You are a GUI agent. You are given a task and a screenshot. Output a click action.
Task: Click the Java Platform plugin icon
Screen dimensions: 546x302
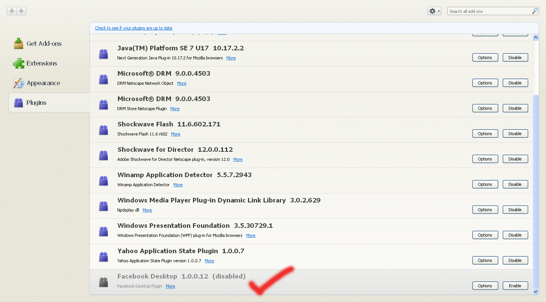coord(104,54)
